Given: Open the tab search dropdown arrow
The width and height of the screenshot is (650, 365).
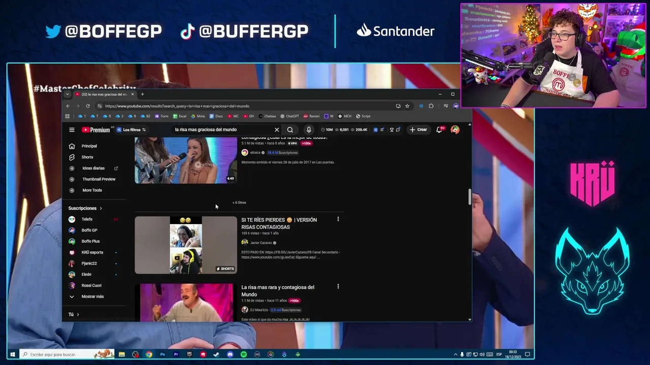Looking at the screenshot, I should (67, 94).
